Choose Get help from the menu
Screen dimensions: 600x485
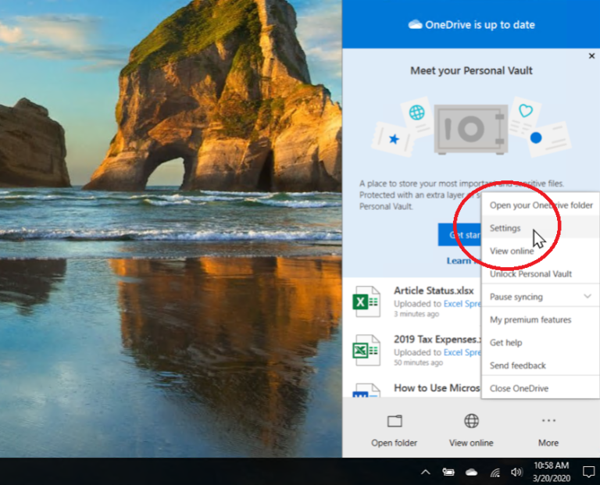[x=541, y=343]
